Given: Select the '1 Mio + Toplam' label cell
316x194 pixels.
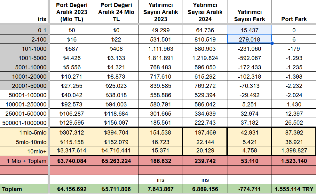Looking at the screenshot, I should [24, 161].
